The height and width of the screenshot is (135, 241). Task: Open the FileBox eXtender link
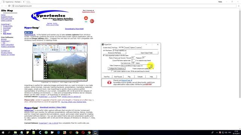(8, 46)
